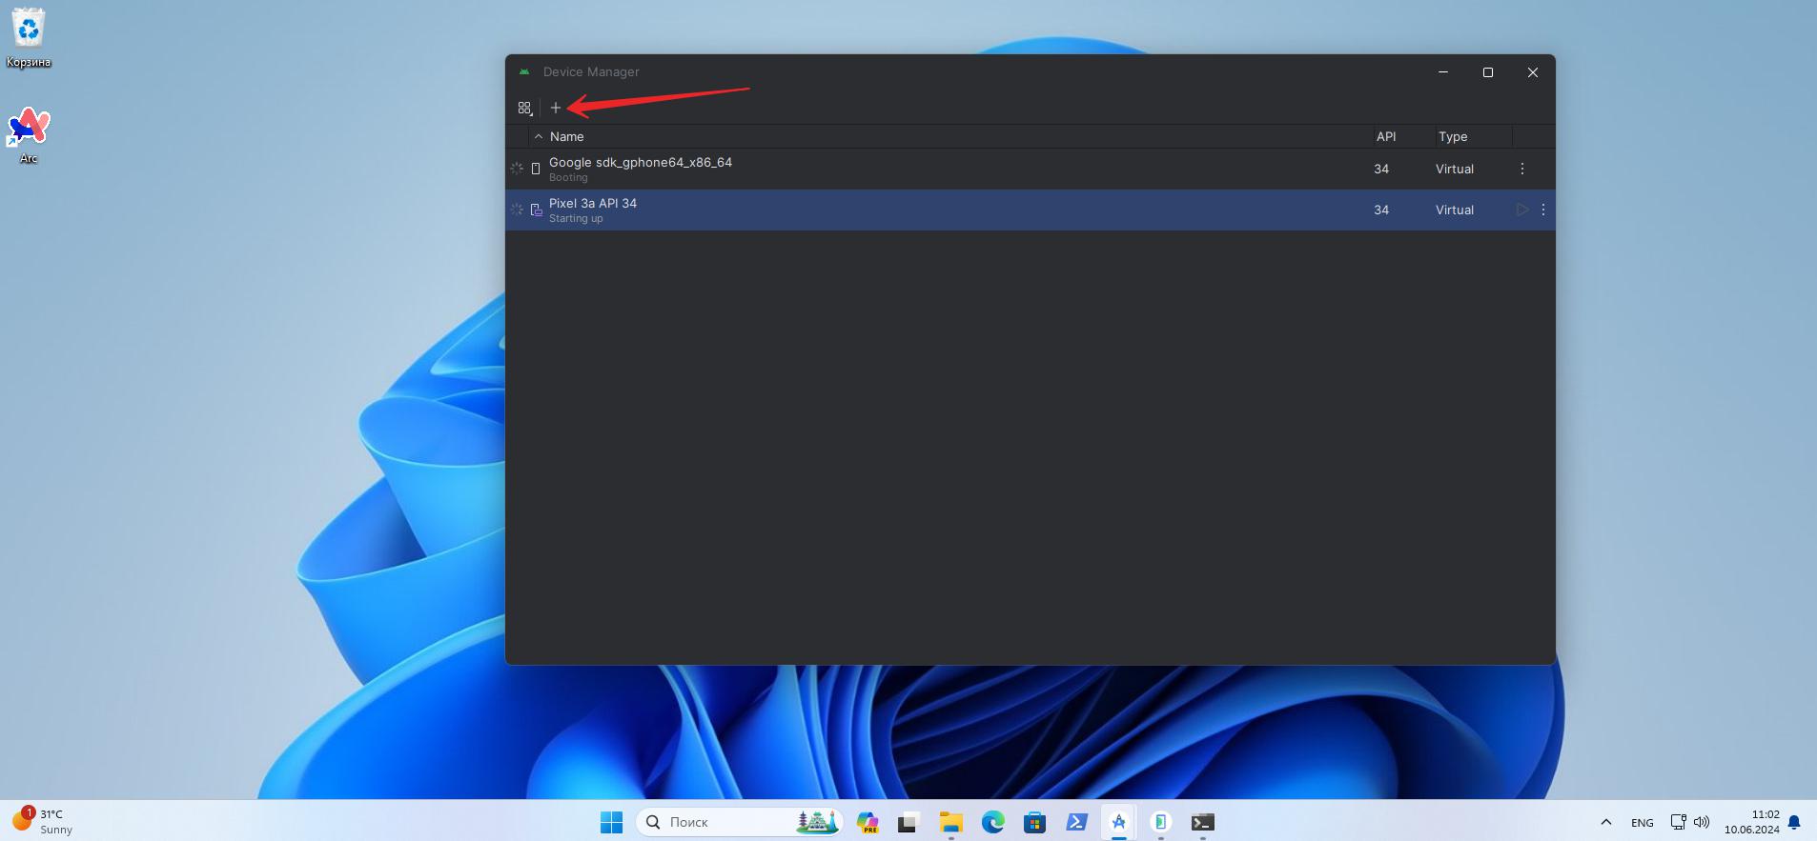Click the taskbar search box Поиск
The width and height of the screenshot is (1817, 841).
(739, 822)
